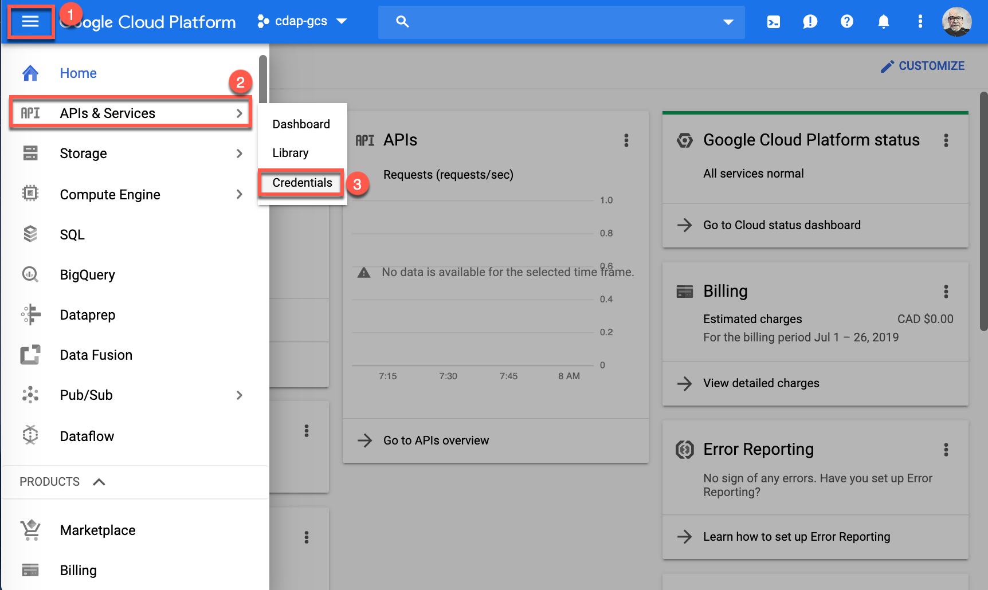Image resolution: width=988 pixels, height=590 pixels.
Task: Click your profile avatar picture
Action: [956, 21]
